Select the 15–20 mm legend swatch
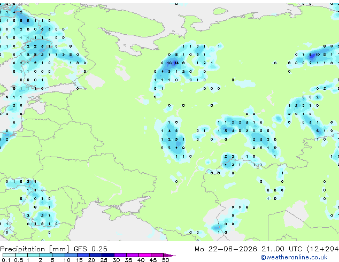 [x=83, y=255]
